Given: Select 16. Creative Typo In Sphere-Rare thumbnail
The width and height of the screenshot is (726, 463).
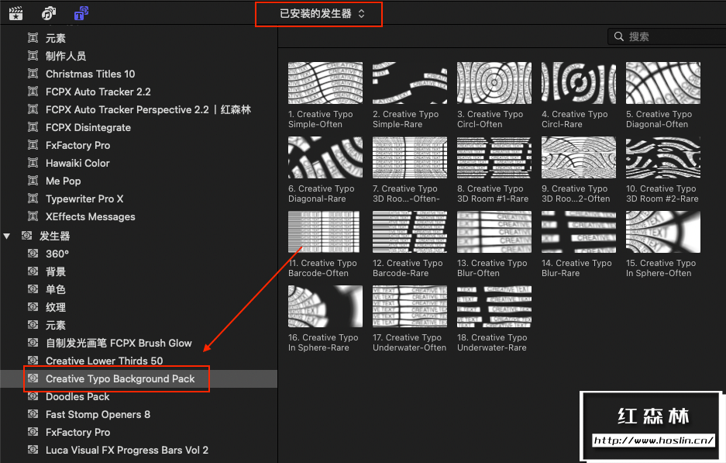Looking at the screenshot, I should [325, 306].
